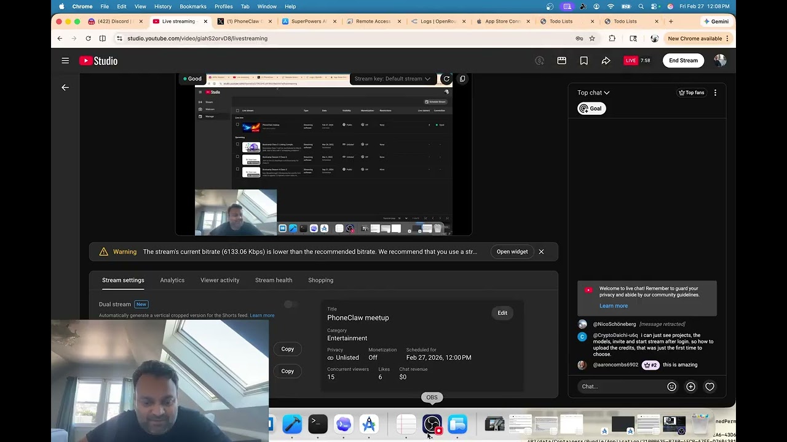Open a new Chrome tab with plus
Screen dimensions: 787x442
click(x=671, y=21)
